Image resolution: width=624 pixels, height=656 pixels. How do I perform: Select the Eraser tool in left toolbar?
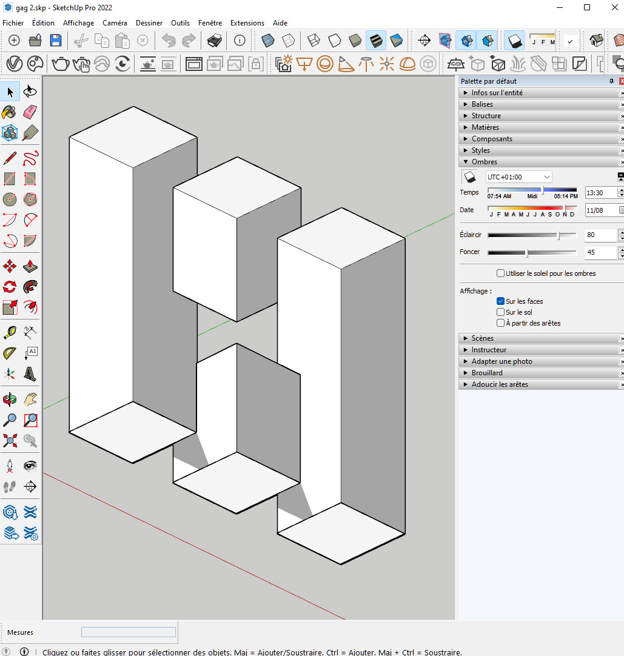click(x=30, y=112)
